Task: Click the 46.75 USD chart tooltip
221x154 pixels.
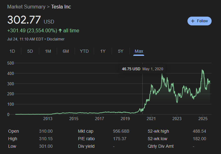Action: [x=143, y=69]
